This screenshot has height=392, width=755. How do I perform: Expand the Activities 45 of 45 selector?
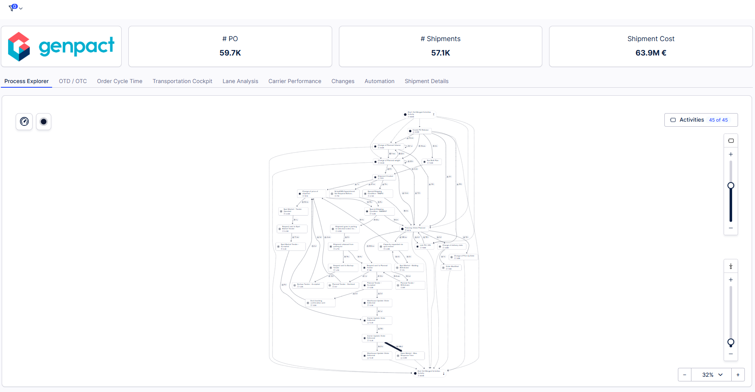pos(701,120)
